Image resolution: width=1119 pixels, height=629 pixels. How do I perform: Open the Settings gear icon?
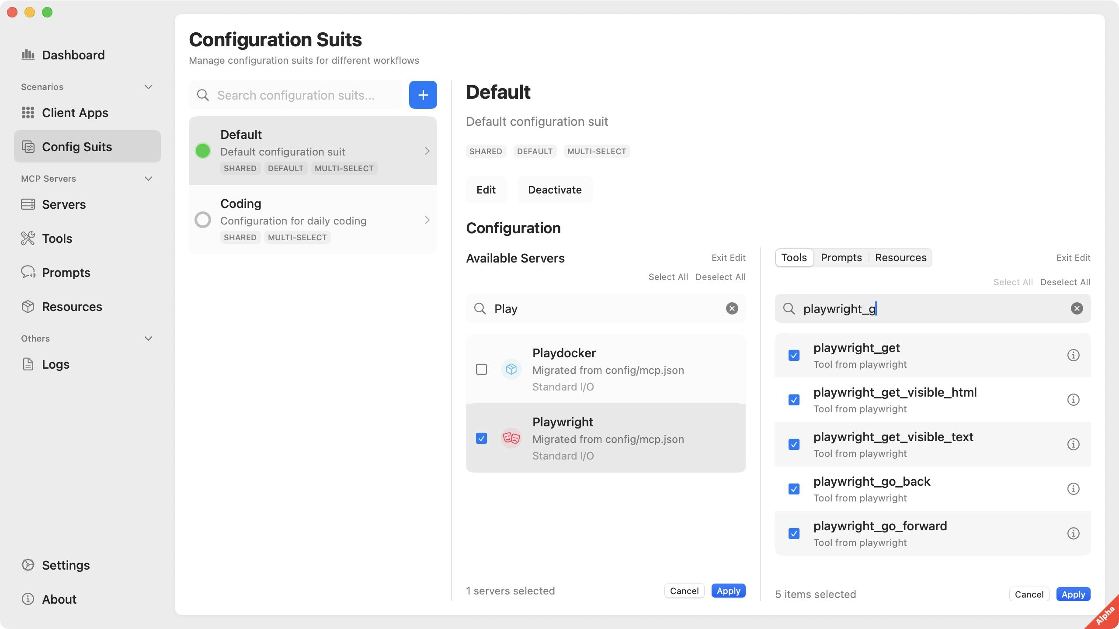pyautogui.click(x=28, y=565)
